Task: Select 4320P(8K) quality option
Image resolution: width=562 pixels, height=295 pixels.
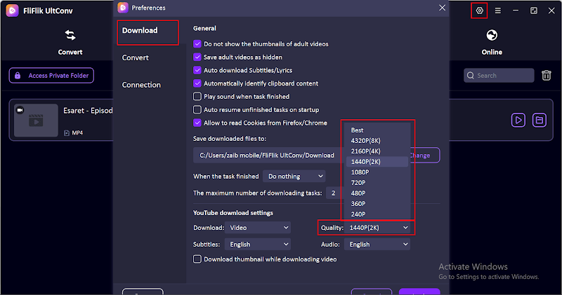Action: (x=377, y=141)
